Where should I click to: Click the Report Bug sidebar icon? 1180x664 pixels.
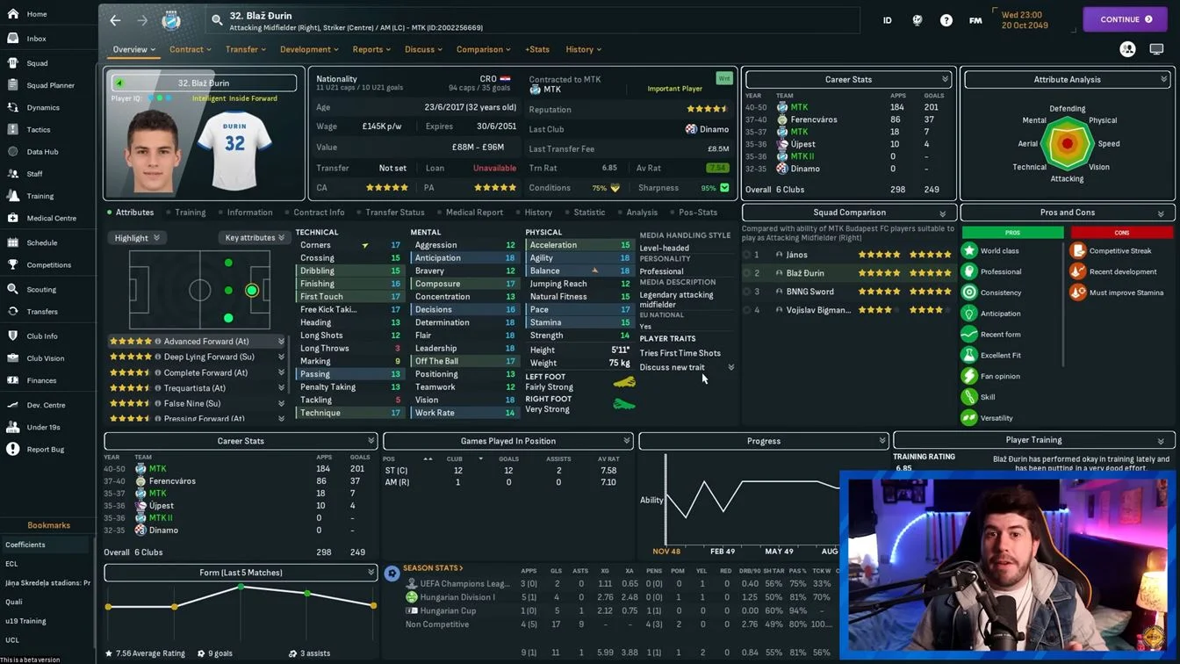tap(12, 449)
